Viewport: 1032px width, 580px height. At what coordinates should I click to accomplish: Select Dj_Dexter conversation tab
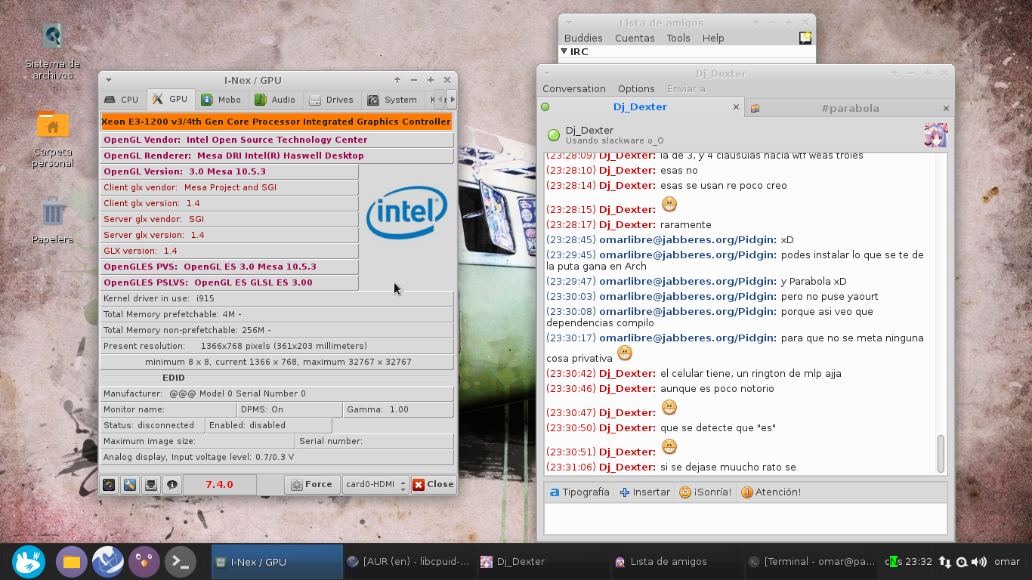pyautogui.click(x=641, y=107)
